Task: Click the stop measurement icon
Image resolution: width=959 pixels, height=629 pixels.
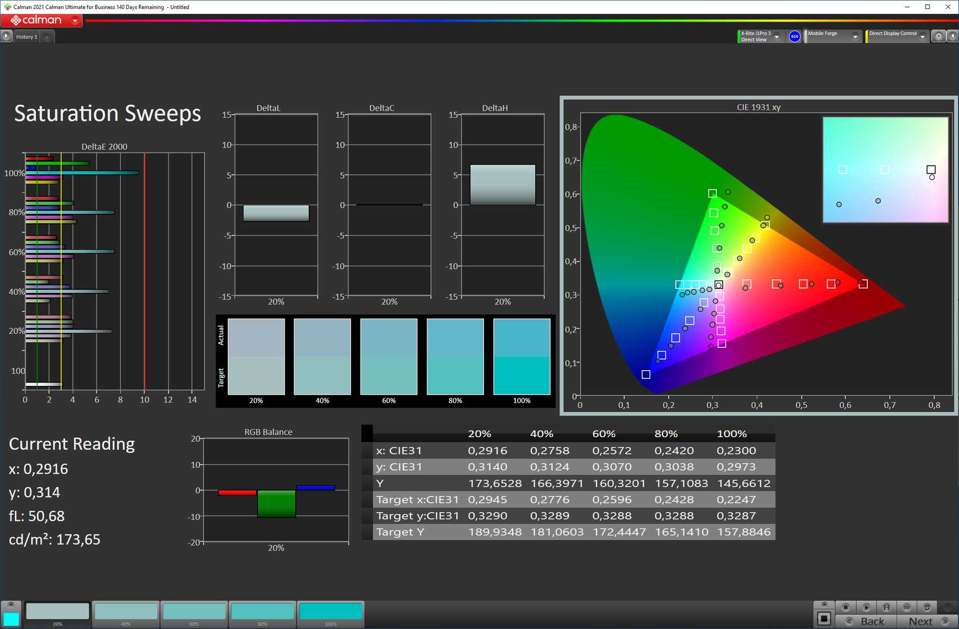Action: click(845, 607)
